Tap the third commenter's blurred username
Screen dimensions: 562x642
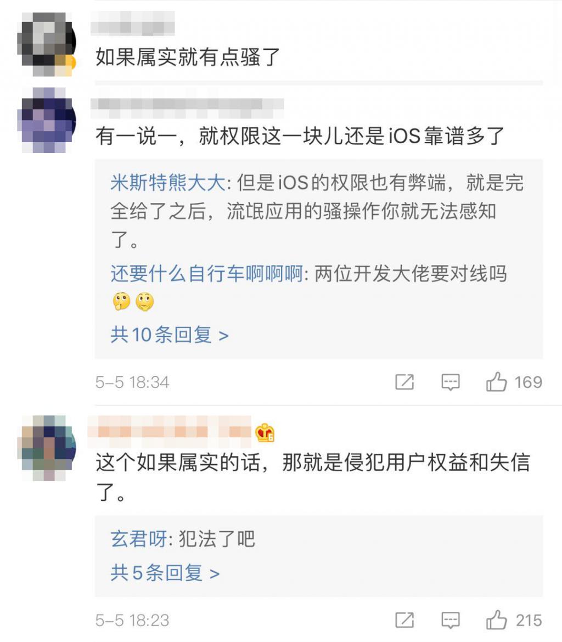tap(170, 432)
